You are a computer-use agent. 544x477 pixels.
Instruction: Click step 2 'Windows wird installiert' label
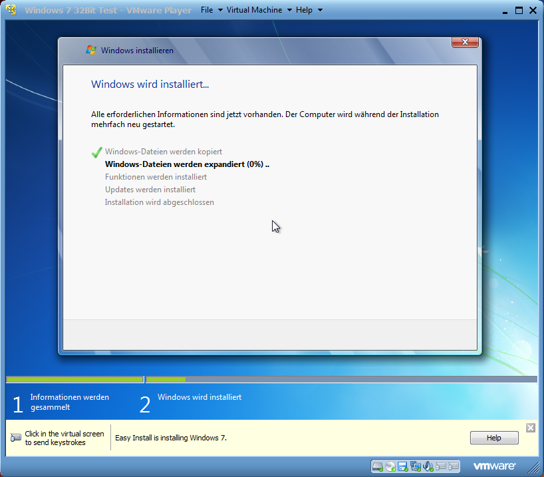[x=200, y=397]
